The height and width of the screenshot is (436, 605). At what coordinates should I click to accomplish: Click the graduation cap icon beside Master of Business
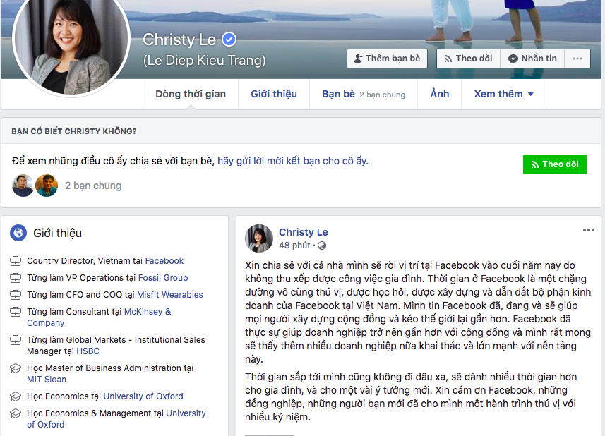click(16, 368)
